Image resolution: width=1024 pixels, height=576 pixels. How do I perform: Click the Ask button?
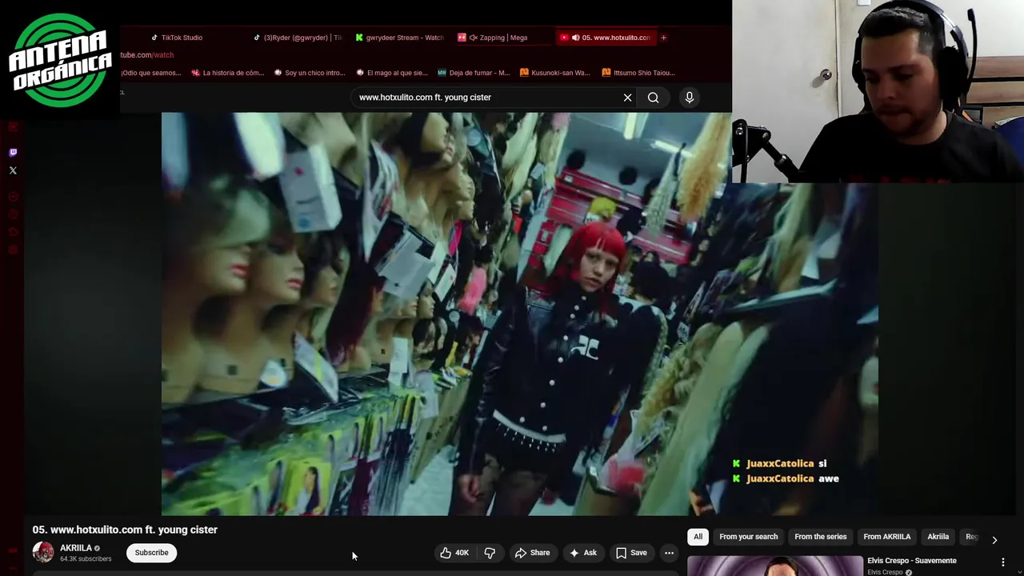(x=582, y=553)
